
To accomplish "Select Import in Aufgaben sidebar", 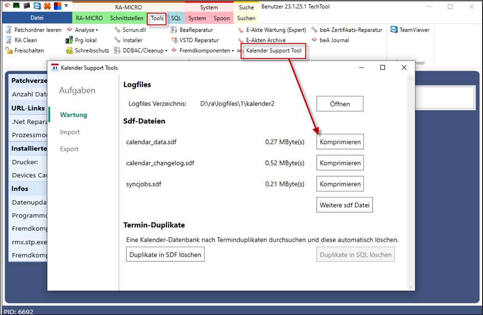I will [70, 132].
